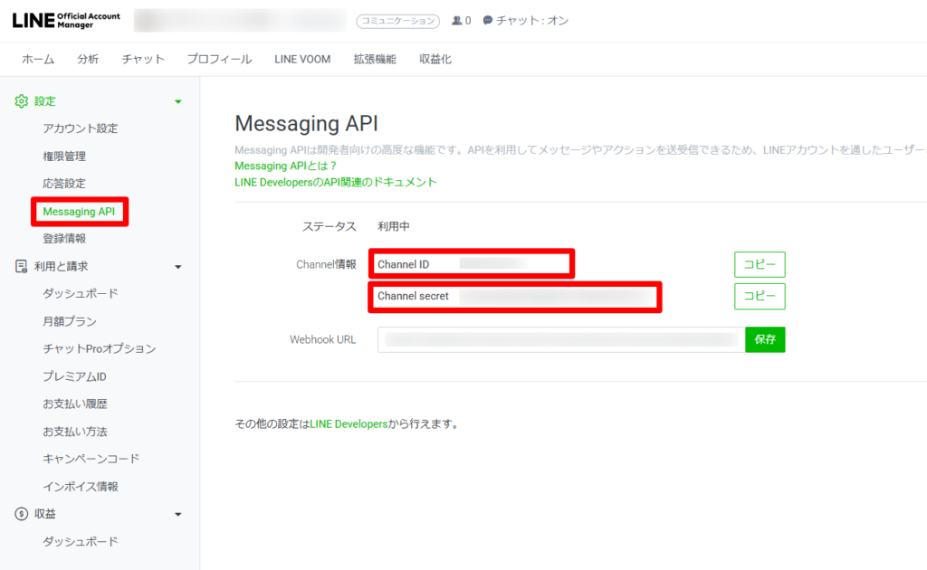Open プレミアムID in the sidebar
Viewport: 927px width, 570px height.
tap(74, 376)
